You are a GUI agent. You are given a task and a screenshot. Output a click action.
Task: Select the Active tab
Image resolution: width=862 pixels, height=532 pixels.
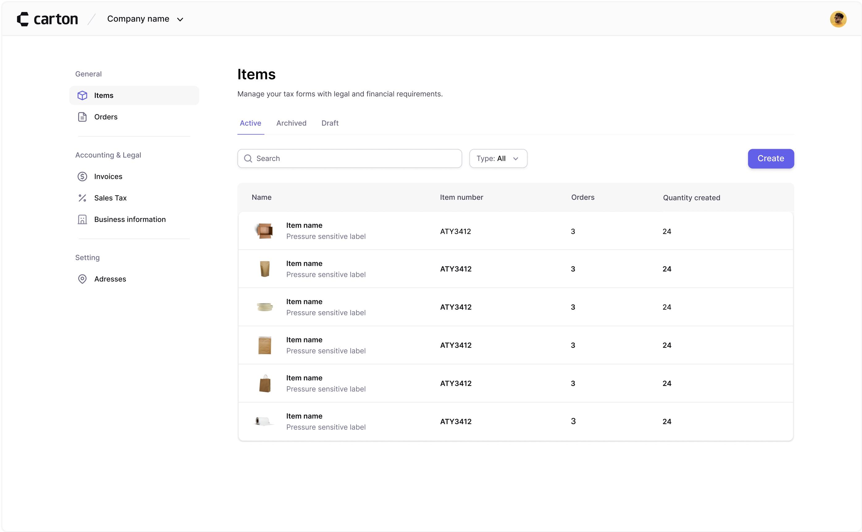click(x=250, y=123)
